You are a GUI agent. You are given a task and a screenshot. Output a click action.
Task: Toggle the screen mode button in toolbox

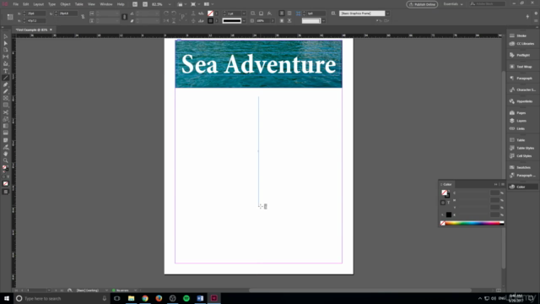pyautogui.click(x=6, y=192)
